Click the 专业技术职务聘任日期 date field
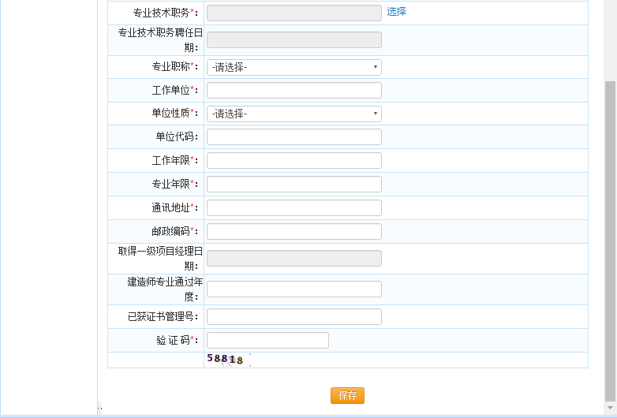This screenshot has height=418, width=617. pyautogui.click(x=294, y=40)
